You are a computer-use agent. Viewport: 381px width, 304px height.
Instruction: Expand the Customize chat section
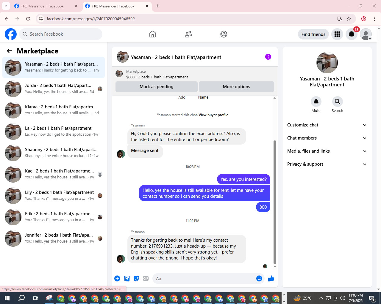coord(327,125)
